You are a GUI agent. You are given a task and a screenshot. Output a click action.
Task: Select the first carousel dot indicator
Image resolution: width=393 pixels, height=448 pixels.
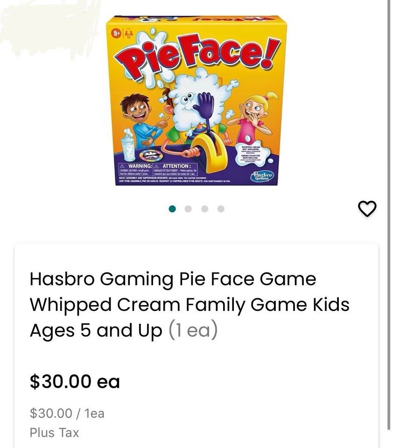(x=172, y=209)
